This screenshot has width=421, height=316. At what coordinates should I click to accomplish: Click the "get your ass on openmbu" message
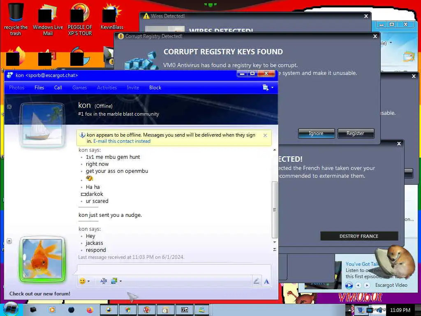(117, 171)
